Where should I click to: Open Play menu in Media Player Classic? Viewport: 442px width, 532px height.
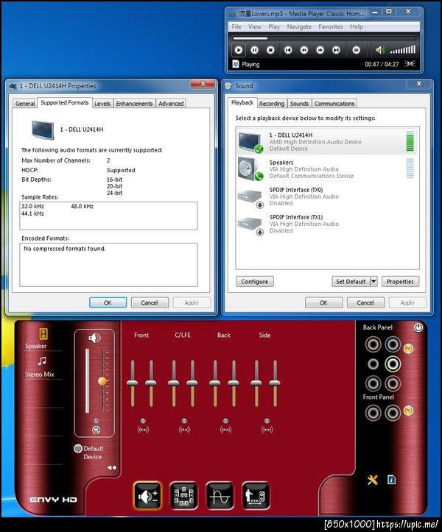point(274,26)
